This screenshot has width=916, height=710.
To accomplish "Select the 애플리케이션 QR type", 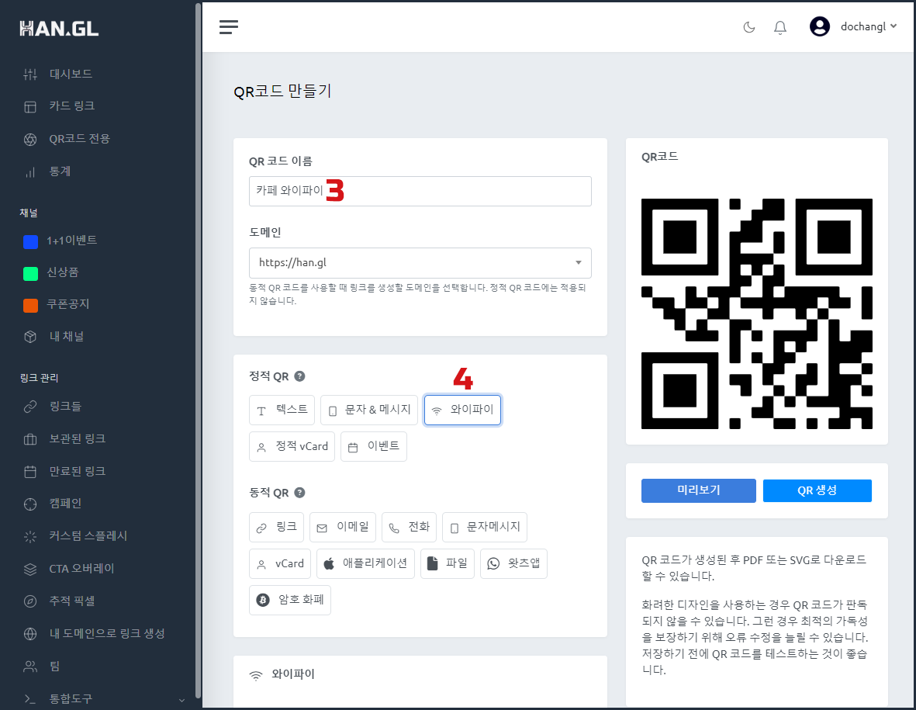I will pyautogui.click(x=365, y=564).
